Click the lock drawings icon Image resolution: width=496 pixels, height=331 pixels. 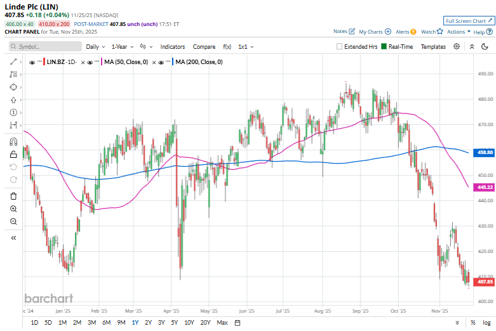[x=13, y=154]
